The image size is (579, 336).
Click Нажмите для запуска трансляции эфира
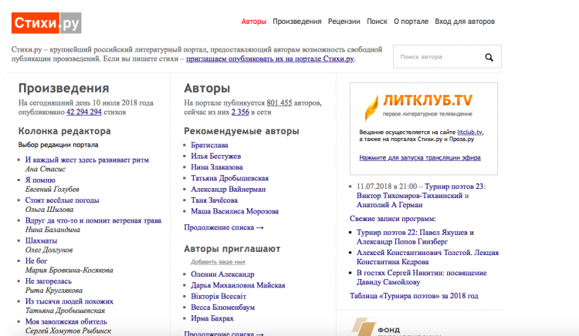(420, 158)
